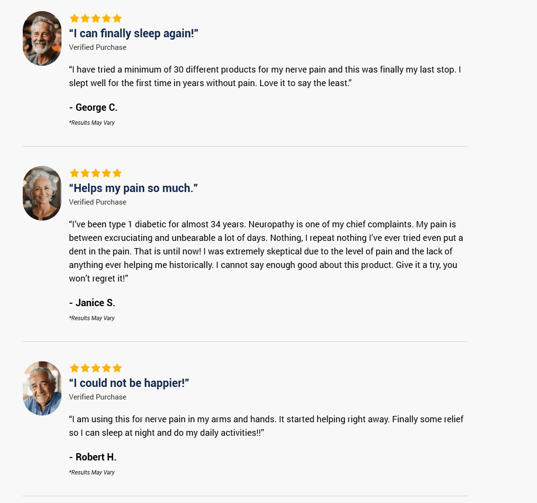Screen dimensions: 537x503
Task: Click the five-star rating above George's review
Action: pos(95,18)
